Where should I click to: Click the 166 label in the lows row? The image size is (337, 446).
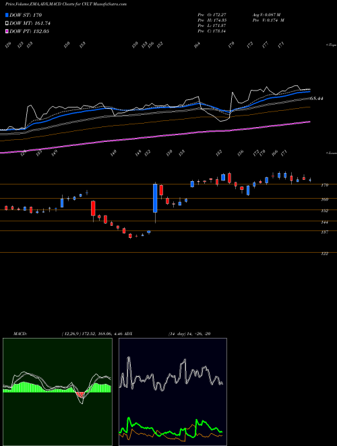pos(274,153)
